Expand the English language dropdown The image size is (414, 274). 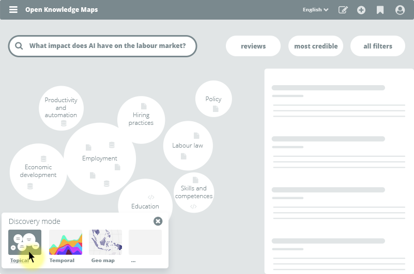click(315, 10)
